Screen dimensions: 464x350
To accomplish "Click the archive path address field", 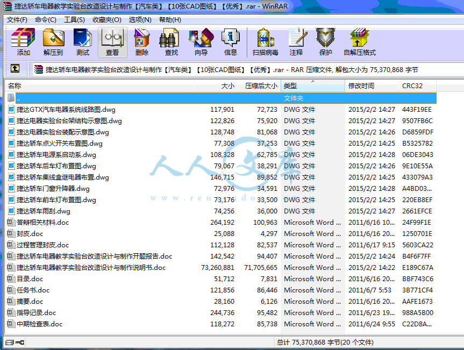I will (248, 70).
